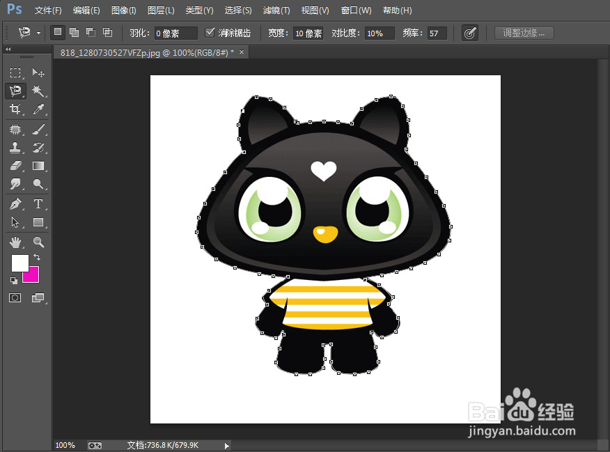Change the screen mode
Screen dimensions: 610x452
pyautogui.click(x=38, y=298)
